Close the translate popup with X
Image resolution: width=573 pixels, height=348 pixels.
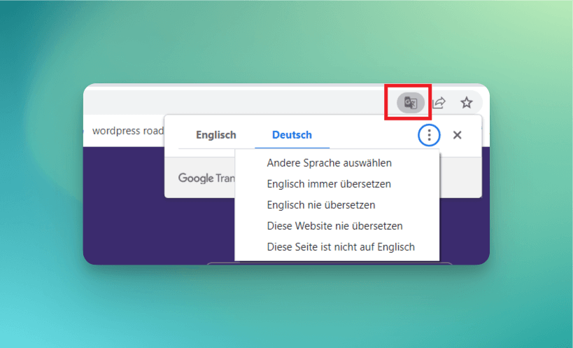click(457, 135)
